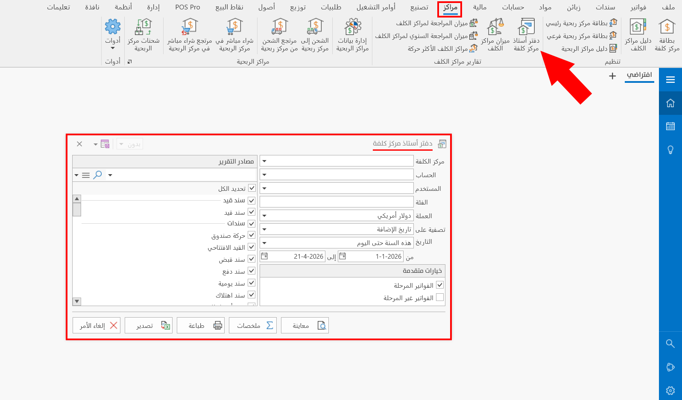The height and width of the screenshot is (400, 682).
Task: Click the معاينة preview button
Action: click(305, 325)
